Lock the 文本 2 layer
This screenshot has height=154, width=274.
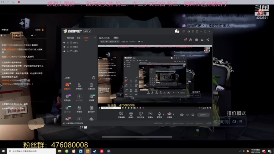[68, 42]
